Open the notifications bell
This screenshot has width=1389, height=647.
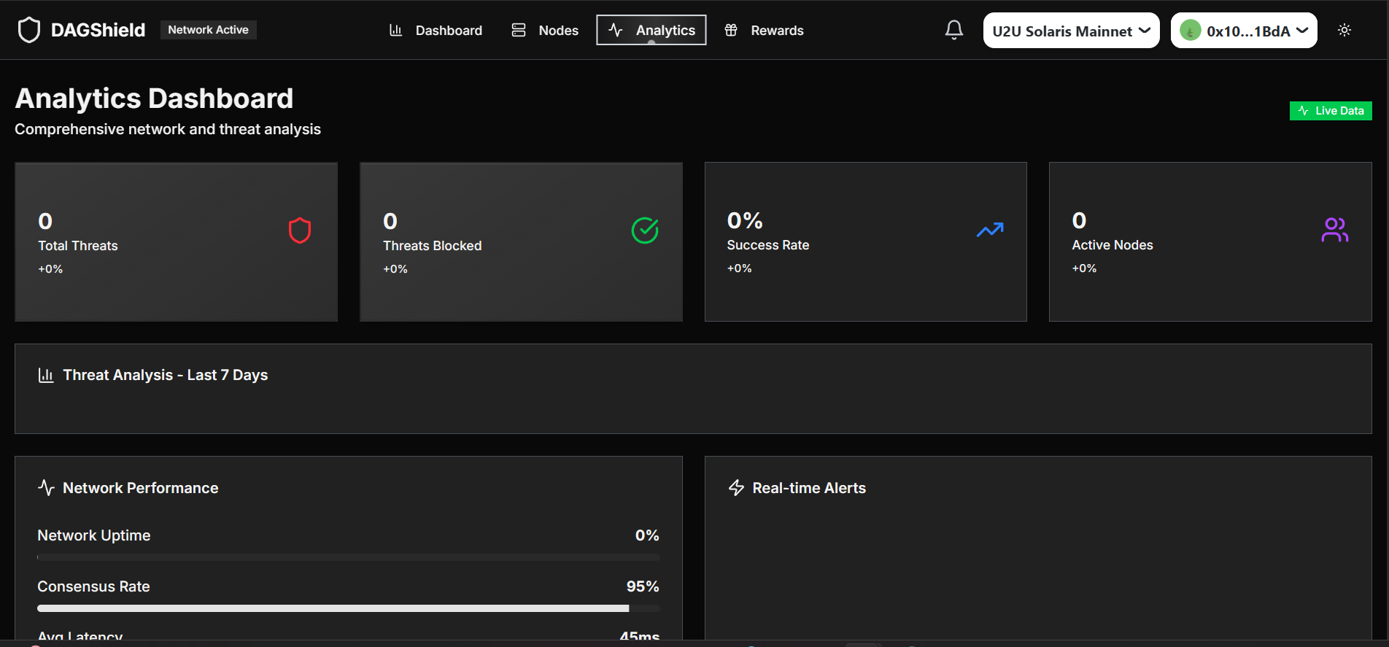coord(953,30)
